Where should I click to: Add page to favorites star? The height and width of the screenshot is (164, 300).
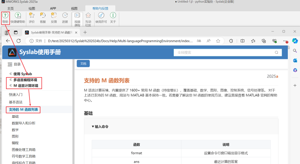click(x=218, y=41)
